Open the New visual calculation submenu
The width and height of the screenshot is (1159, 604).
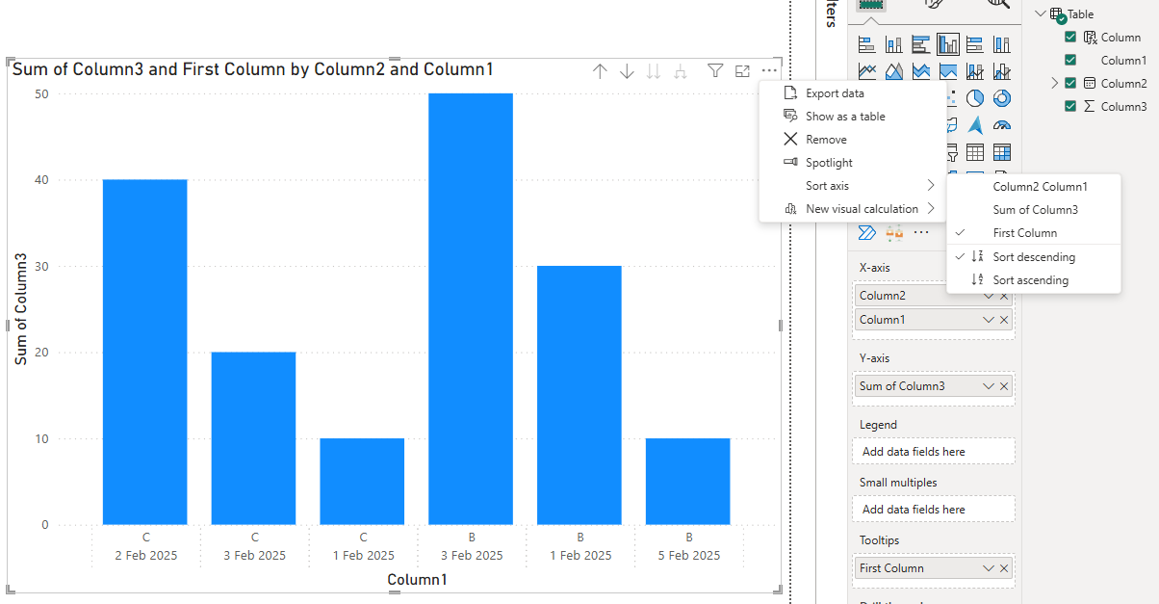853,209
